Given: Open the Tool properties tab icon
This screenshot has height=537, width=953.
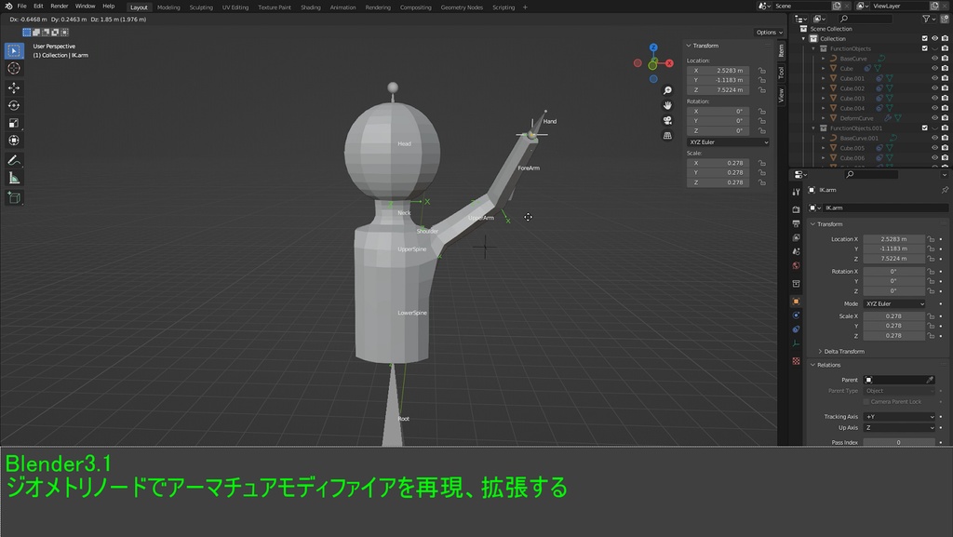Looking at the screenshot, I should [x=797, y=192].
